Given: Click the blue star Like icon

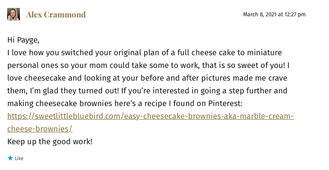Looking at the screenshot, I should pos(10,158).
